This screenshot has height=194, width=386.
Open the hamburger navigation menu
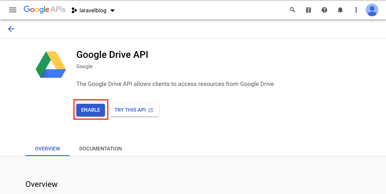point(13,10)
